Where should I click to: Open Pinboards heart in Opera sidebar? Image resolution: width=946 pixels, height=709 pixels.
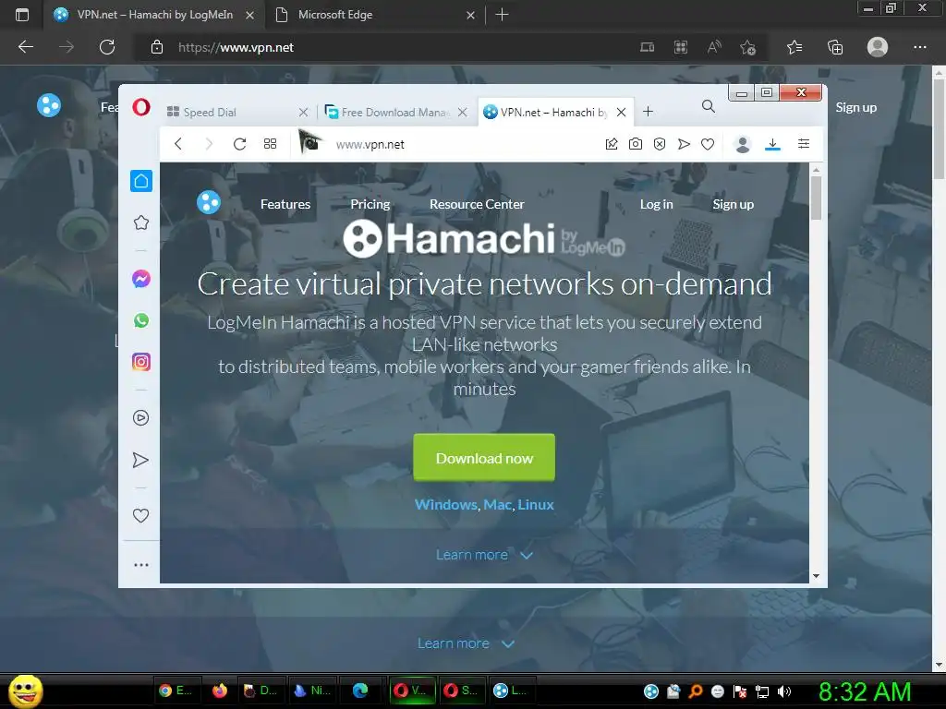pos(140,515)
